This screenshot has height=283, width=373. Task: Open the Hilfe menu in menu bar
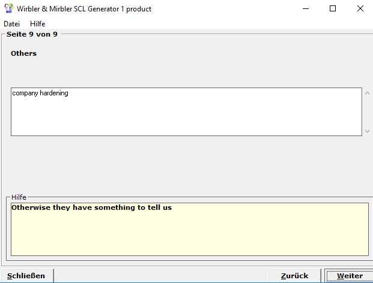click(37, 23)
